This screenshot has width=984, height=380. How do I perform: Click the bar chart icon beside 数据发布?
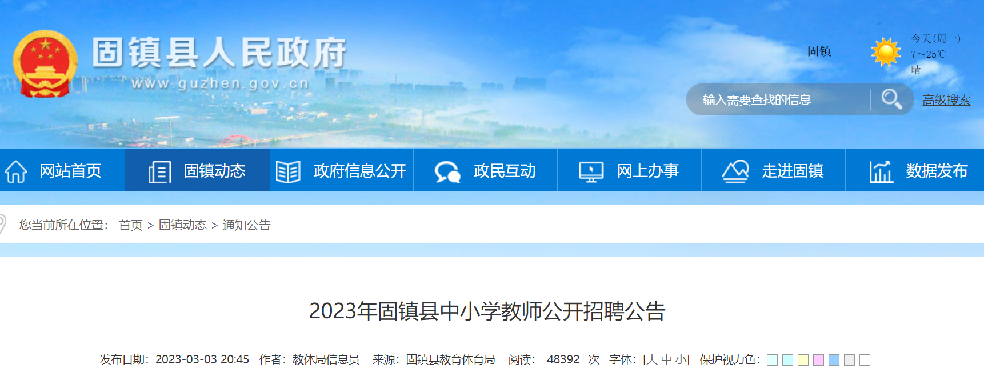click(x=881, y=171)
